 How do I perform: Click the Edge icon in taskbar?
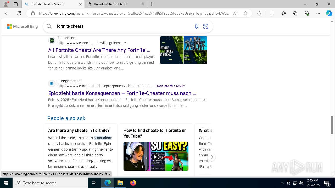108,183
